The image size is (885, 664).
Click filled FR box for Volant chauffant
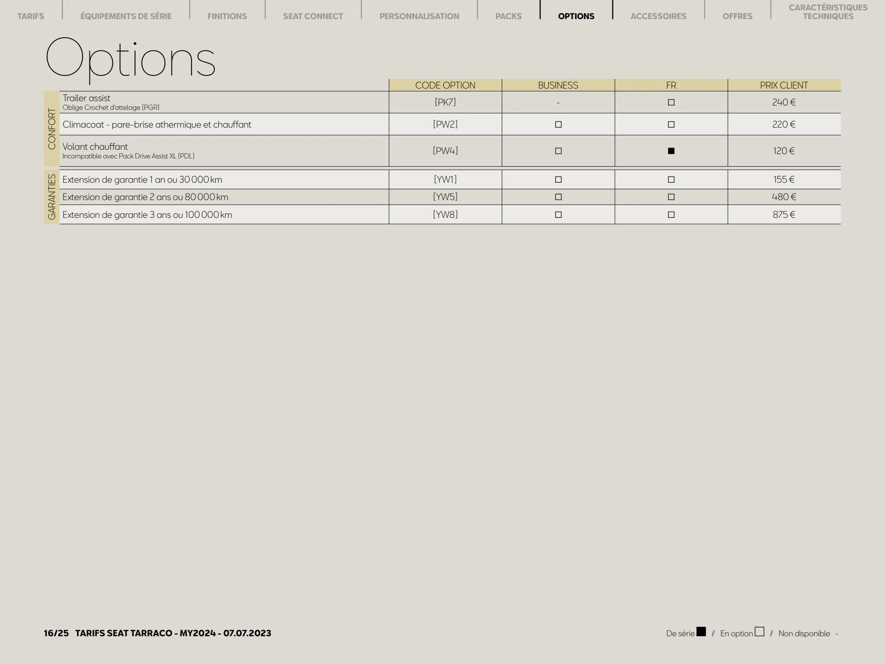pyautogui.click(x=671, y=151)
